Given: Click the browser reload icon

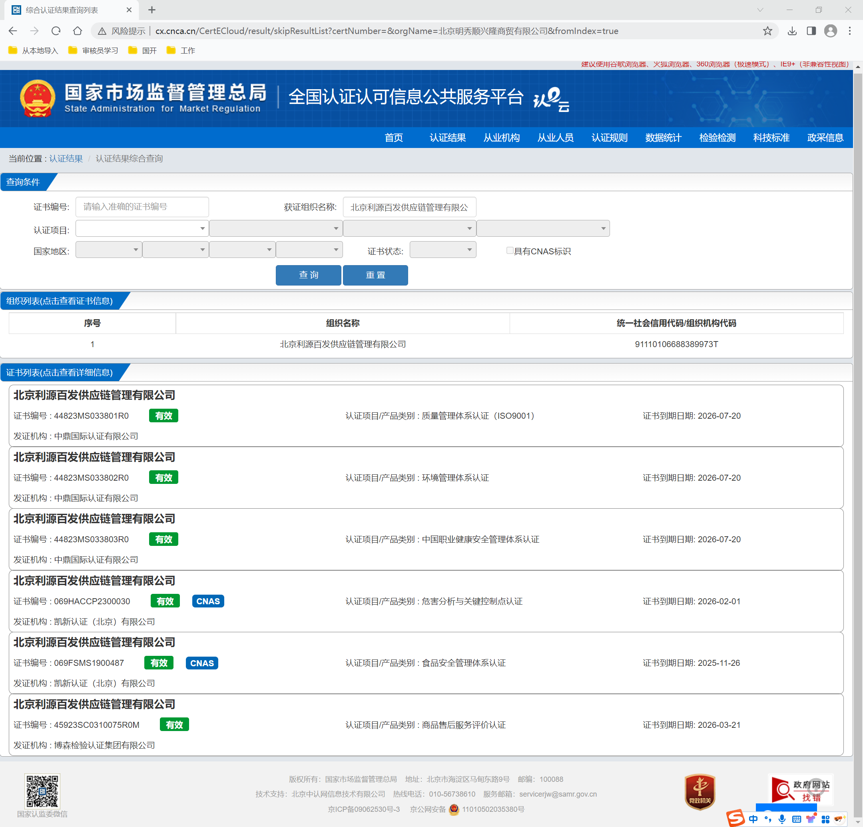Looking at the screenshot, I should [x=56, y=31].
